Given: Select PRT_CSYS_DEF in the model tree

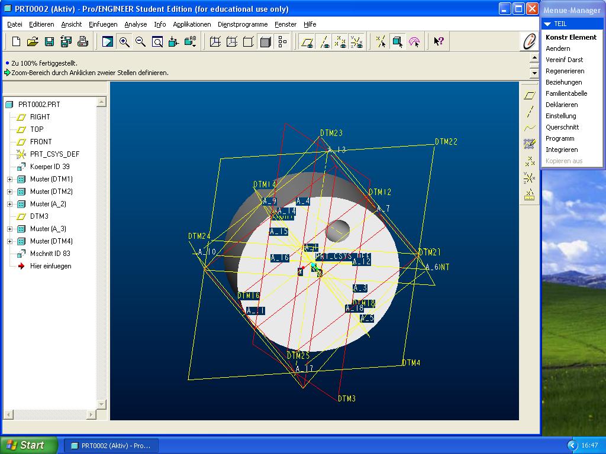Looking at the screenshot, I should point(54,154).
